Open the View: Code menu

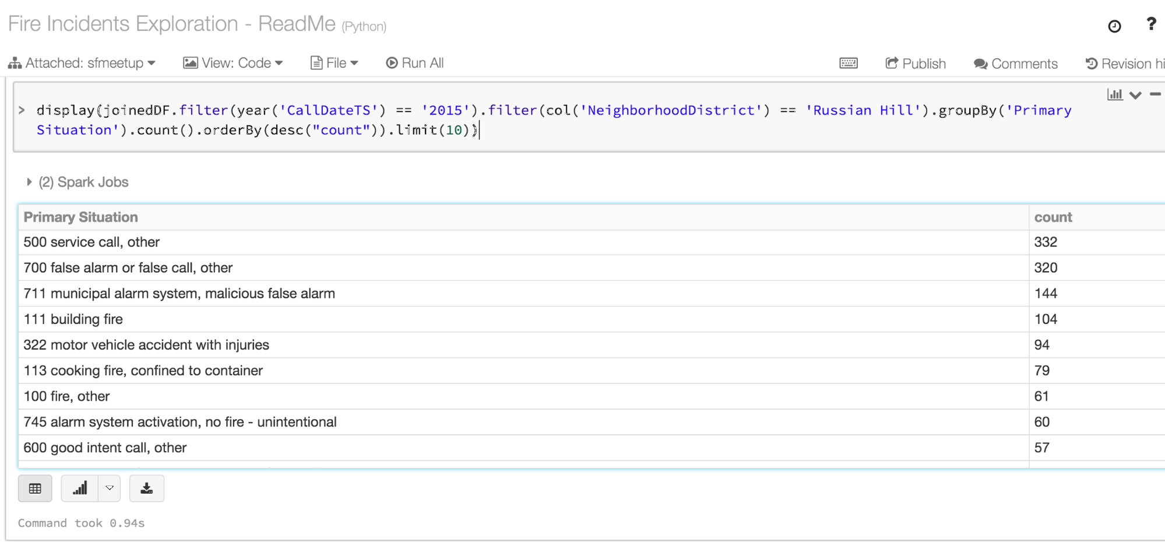point(233,63)
